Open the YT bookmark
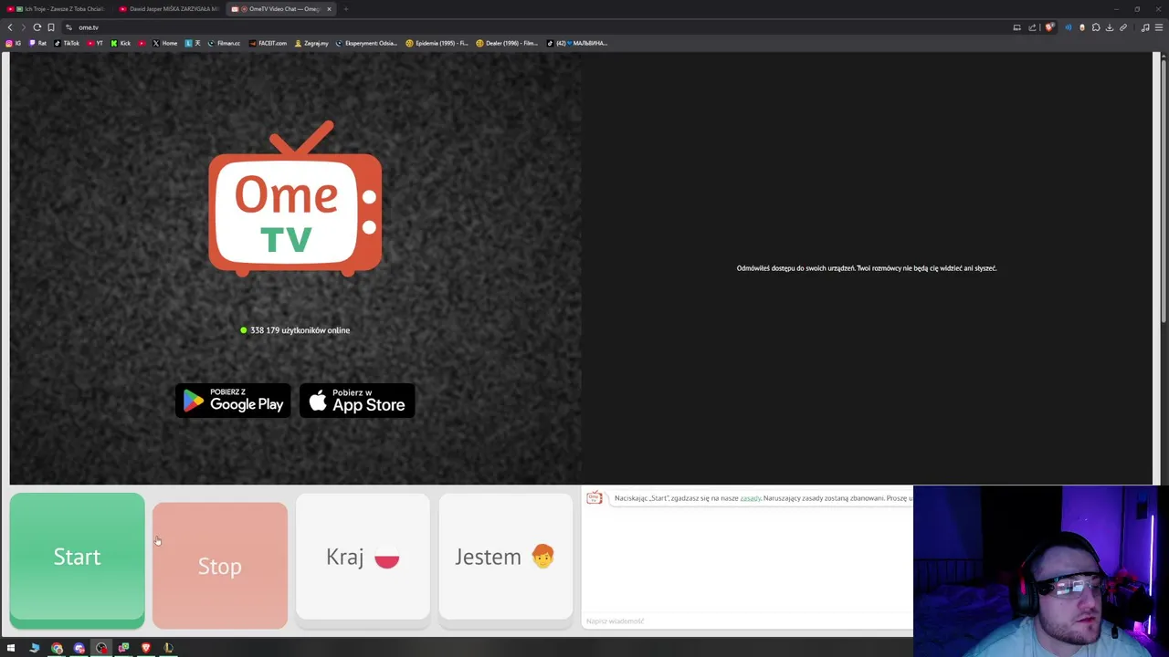Screen dimensions: 1169x657 (x=95, y=43)
